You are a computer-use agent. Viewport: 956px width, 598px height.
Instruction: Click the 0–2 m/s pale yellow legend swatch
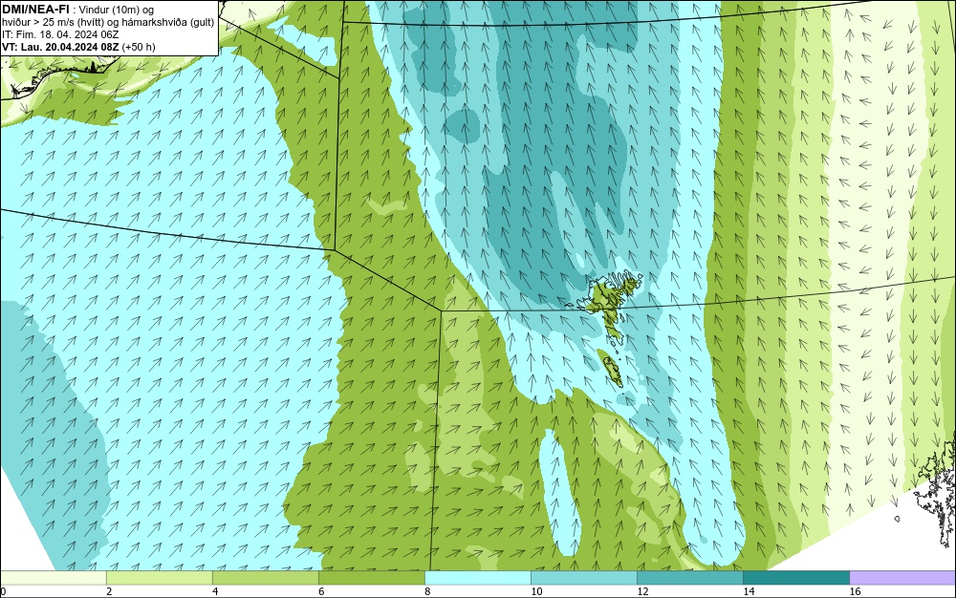coord(53,577)
